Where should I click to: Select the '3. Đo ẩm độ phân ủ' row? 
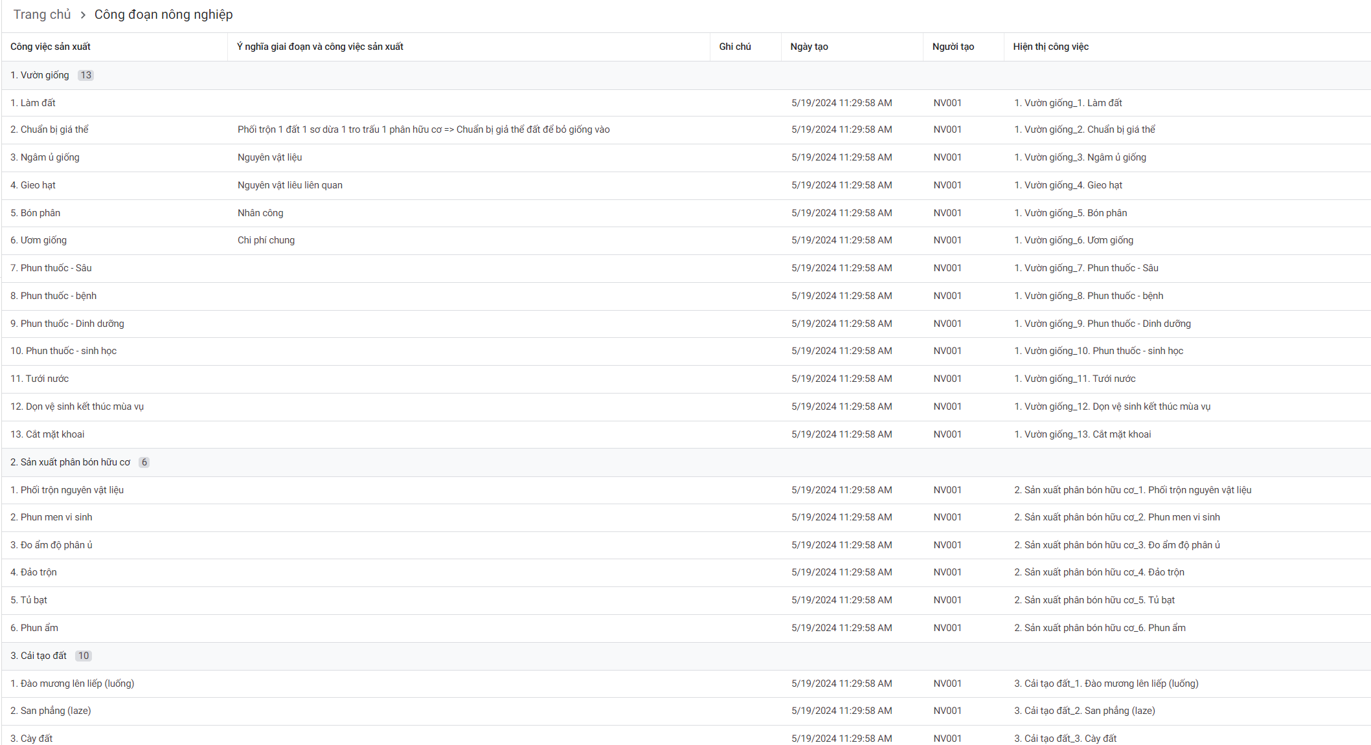click(51, 545)
